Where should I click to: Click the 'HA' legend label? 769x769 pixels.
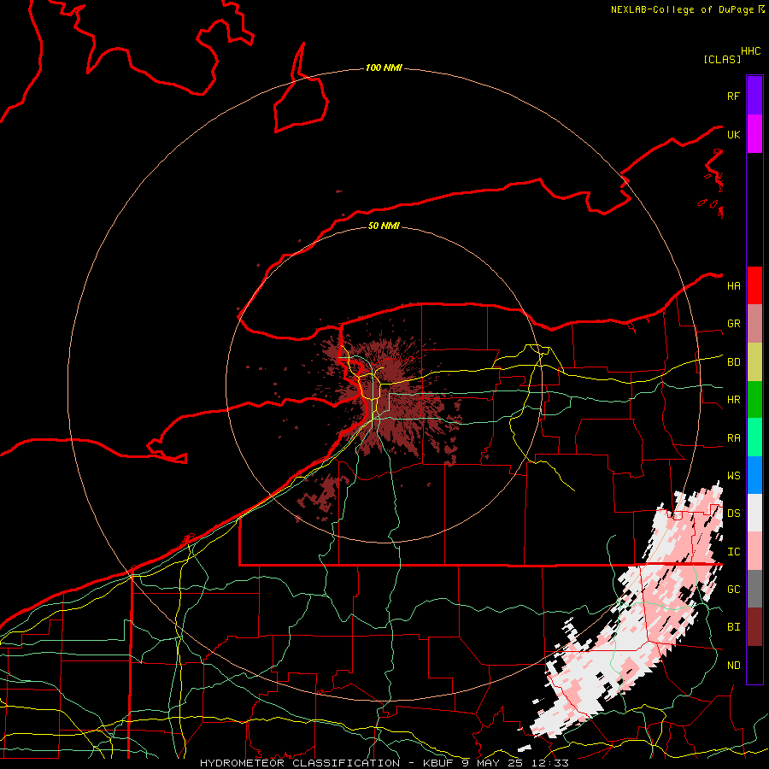coord(734,286)
